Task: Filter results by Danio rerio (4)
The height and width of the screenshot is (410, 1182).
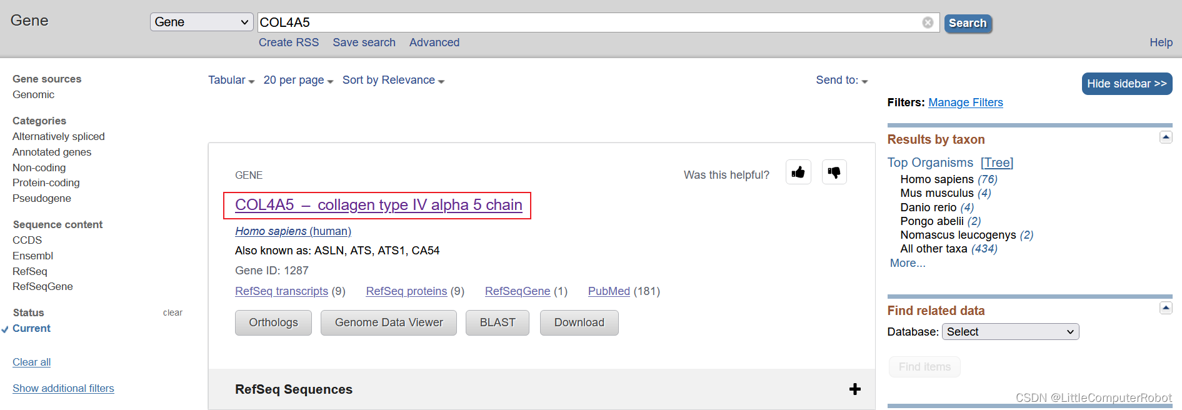Action: 937,207
